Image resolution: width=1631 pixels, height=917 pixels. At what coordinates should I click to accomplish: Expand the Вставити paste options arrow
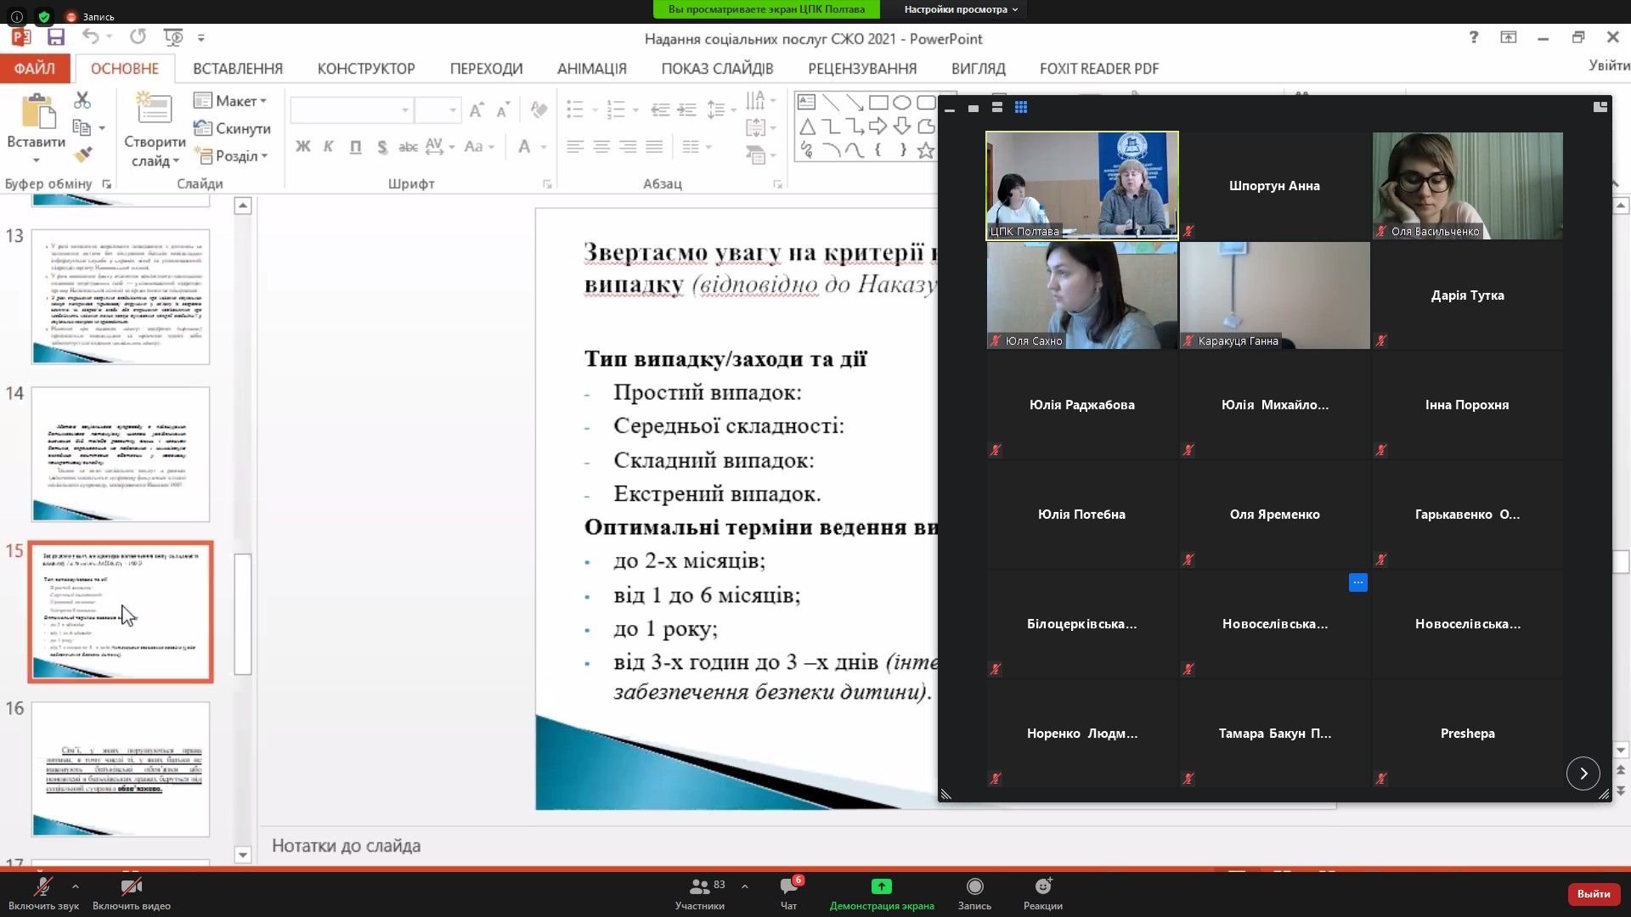click(37, 160)
